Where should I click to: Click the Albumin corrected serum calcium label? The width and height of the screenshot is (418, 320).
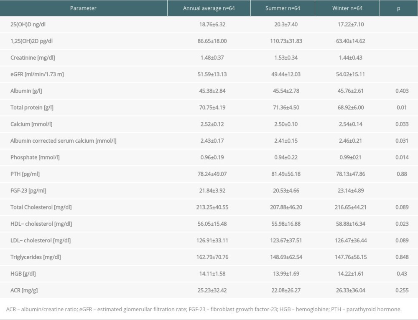click(63, 141)
